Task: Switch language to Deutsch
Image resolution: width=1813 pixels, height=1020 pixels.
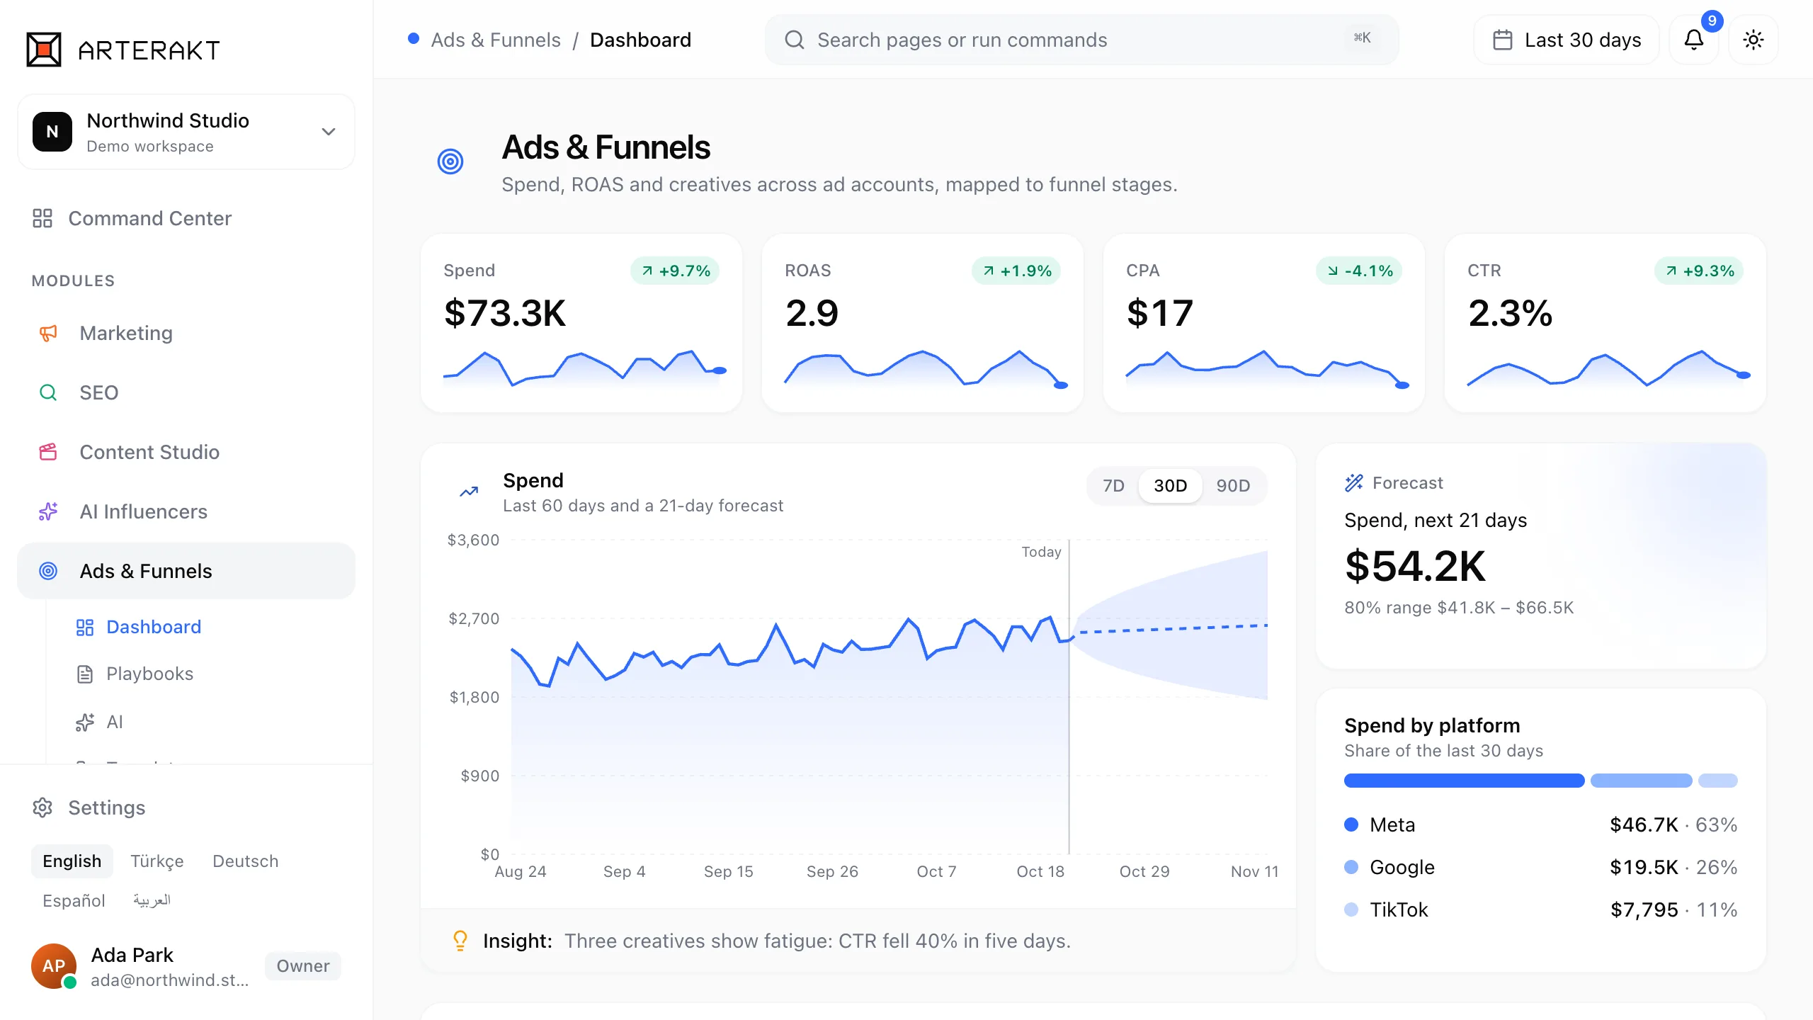Action: [246, 861]
